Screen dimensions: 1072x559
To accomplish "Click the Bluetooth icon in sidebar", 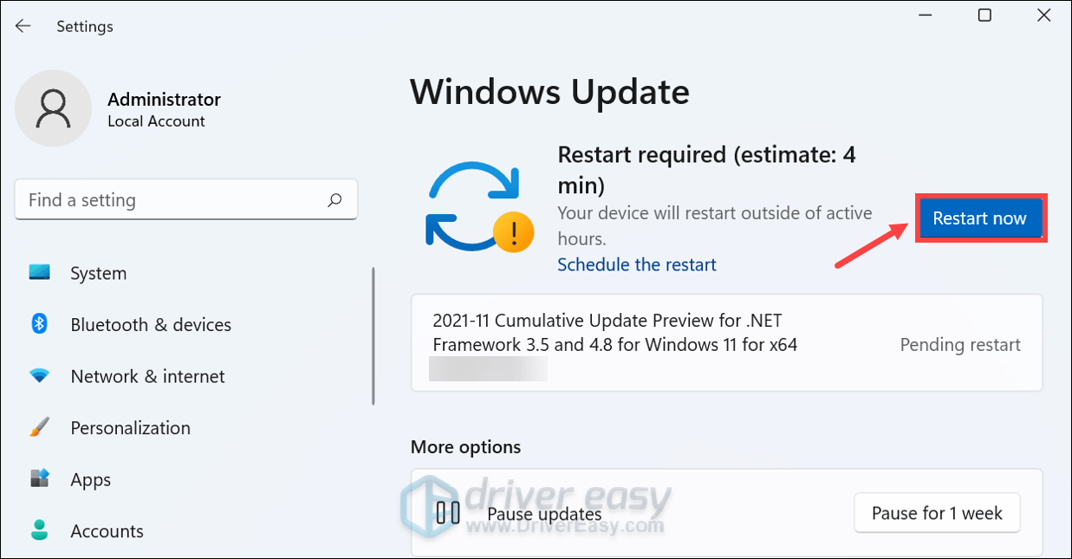I will point(39,324).
